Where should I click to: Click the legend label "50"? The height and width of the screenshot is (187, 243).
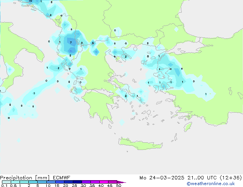pos(118,185)
